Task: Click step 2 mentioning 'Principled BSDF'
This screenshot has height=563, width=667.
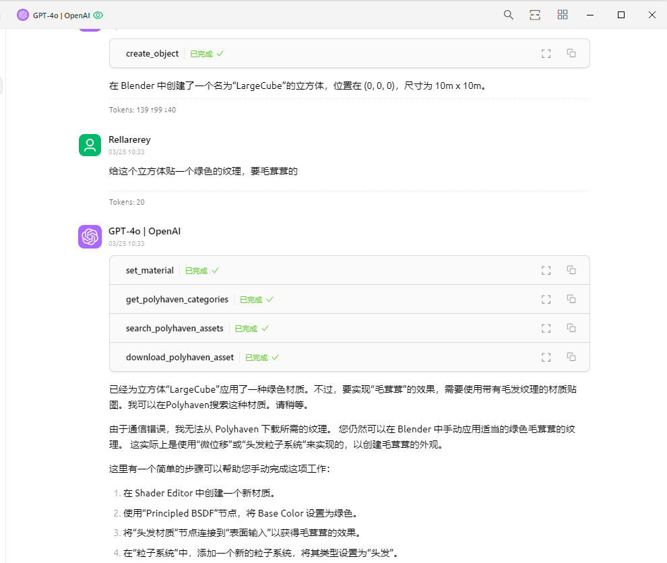Action: 241,513
